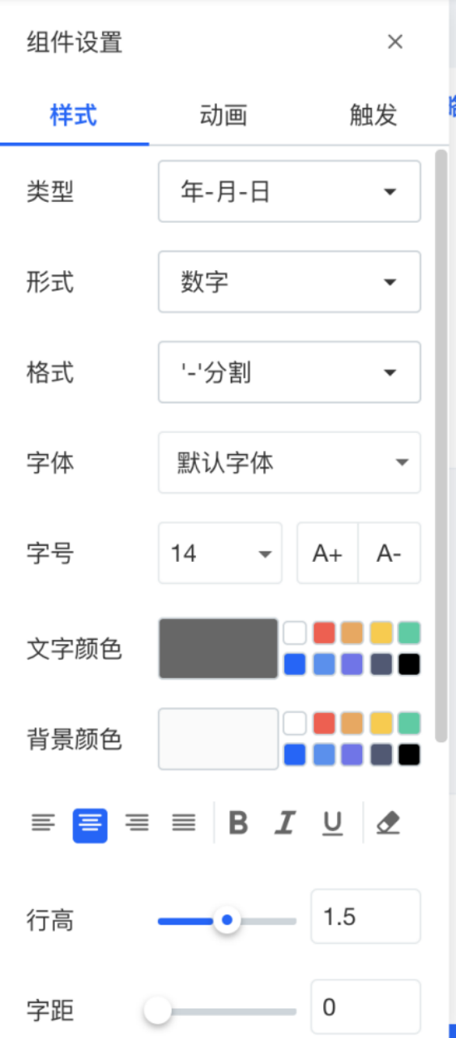
Task: Pick black swatch for 背景颜色
Action: tap(409, 755)
